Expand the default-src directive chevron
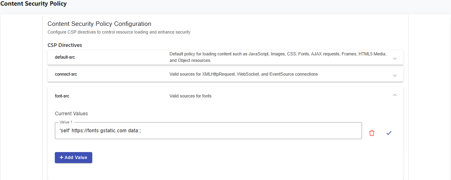451x180 pixels. point(395,58)
